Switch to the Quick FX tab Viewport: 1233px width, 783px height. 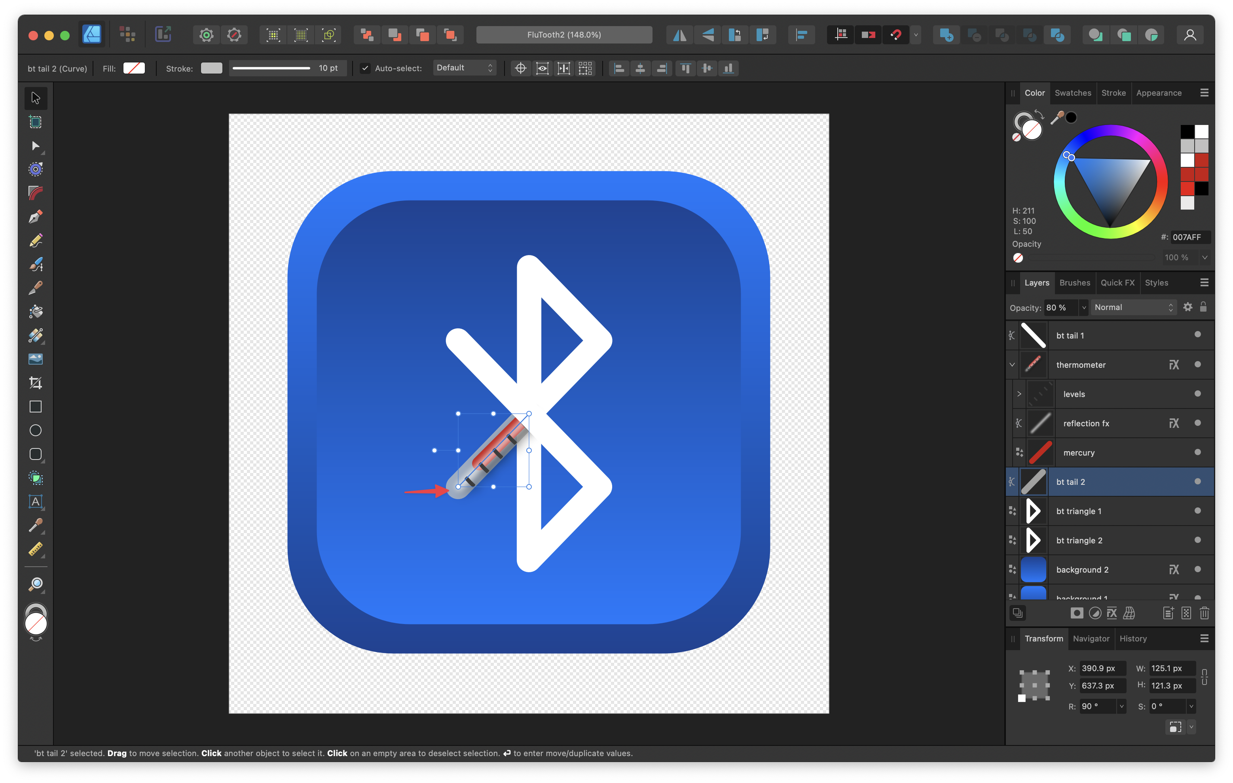pos(1117,283)
